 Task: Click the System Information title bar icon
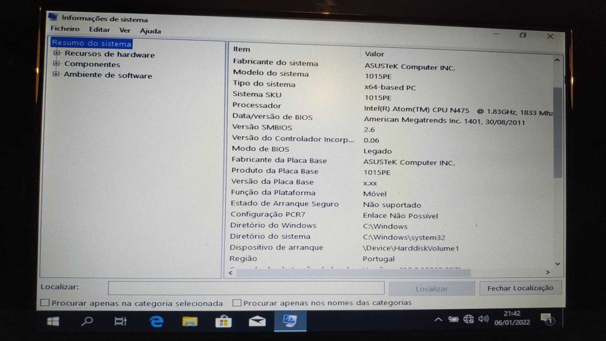pyautogui.click(x=53, y=17)
